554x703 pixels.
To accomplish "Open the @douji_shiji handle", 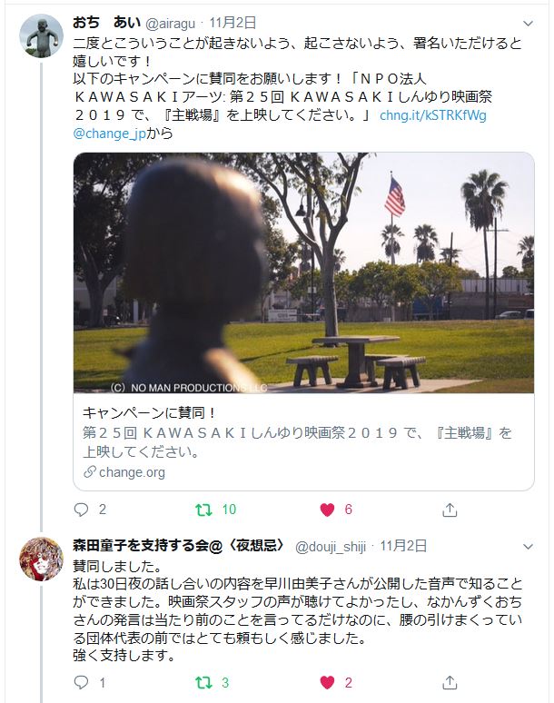I will pos(331,547).
